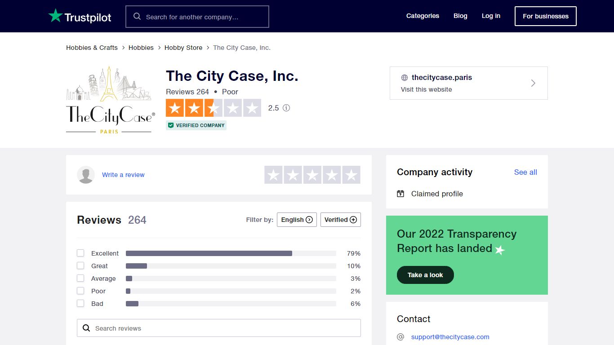Focus the Search for another company field
Viewport: 614px width, 345px height.
pyautogui.click(x=197, y=17)
